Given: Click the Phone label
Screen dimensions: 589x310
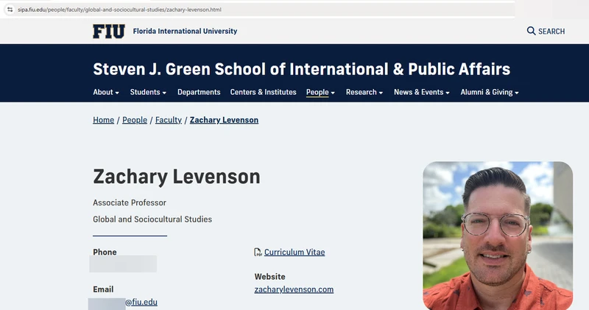Looking at the screenshot, I should pos(105,252).
